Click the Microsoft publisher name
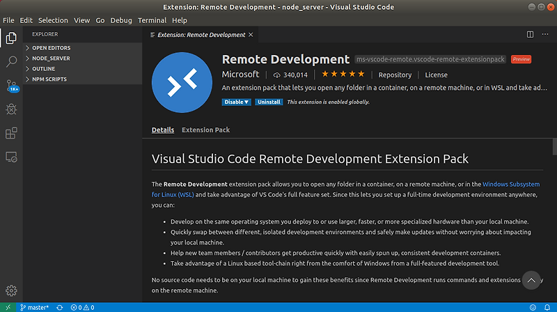The width and height of the screenshot is (557, 312). pos(240,75)
